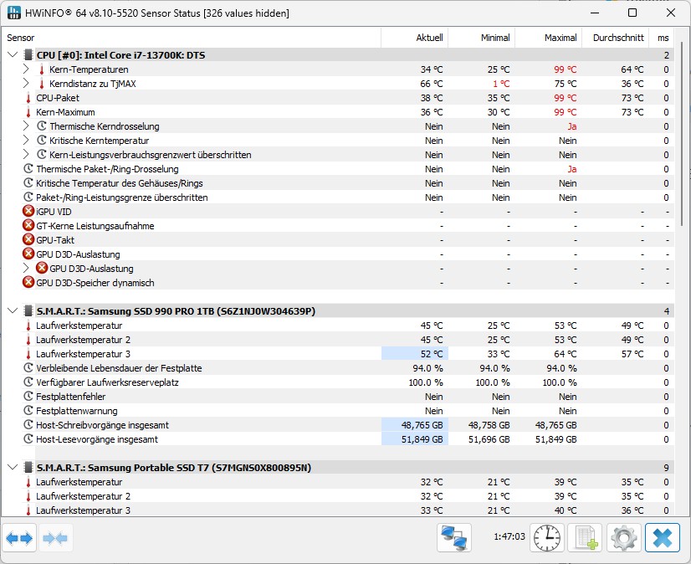Collapse the CPU Intel Core i7-13700K section
This screenshot has width=691, height=564.
pos(13,55)
